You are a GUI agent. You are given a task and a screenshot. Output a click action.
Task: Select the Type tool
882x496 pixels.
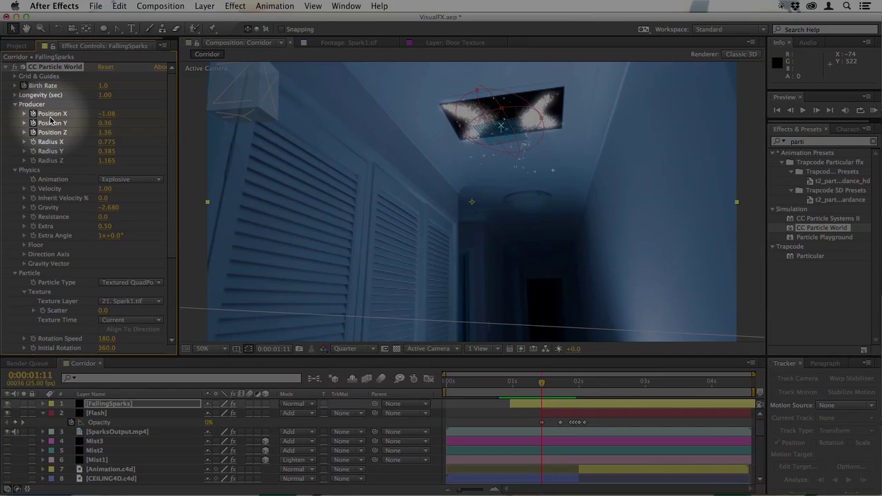(x=132, y=29)
